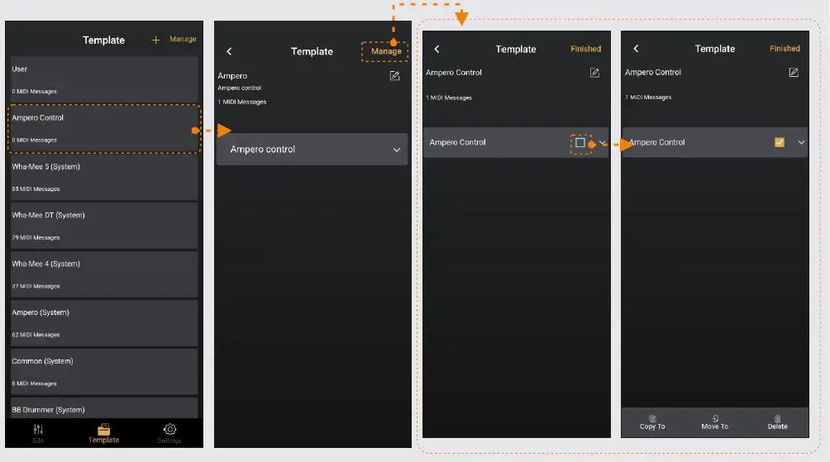Tap Move To in the bottom bar
The width and height of the screenshot is (830, 462).
[714, 422]
